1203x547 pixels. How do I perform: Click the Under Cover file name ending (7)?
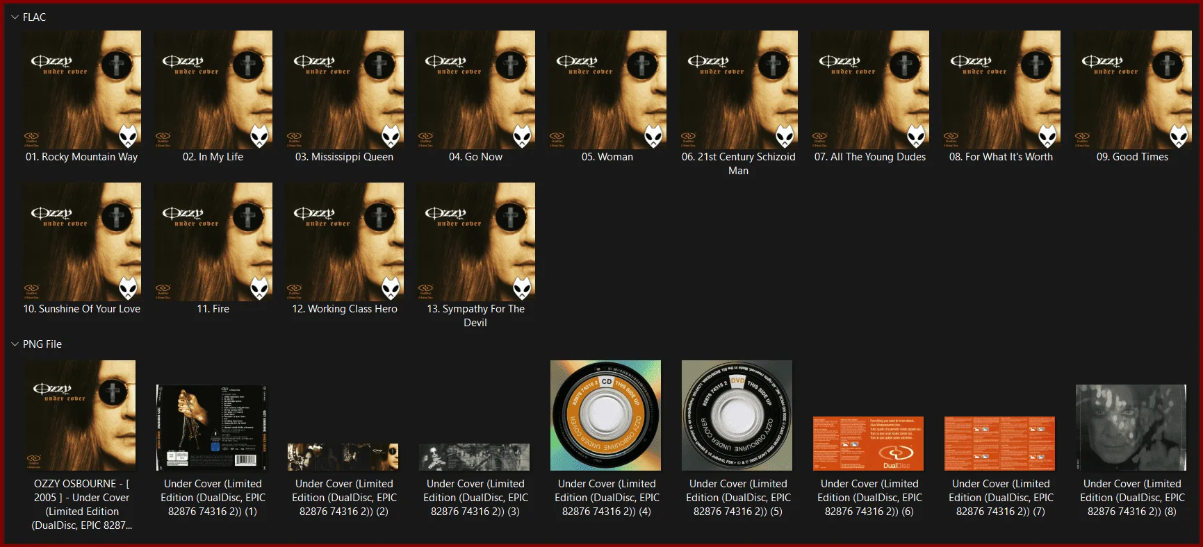1001,498
